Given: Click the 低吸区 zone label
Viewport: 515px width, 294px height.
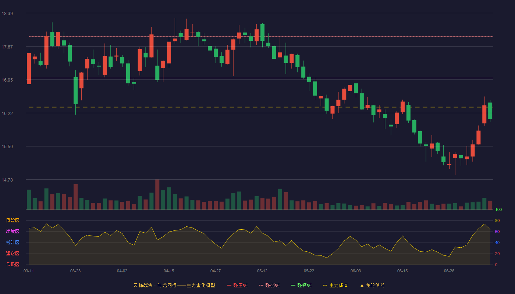Looking at the screenshot, I should tap(13, 264).
